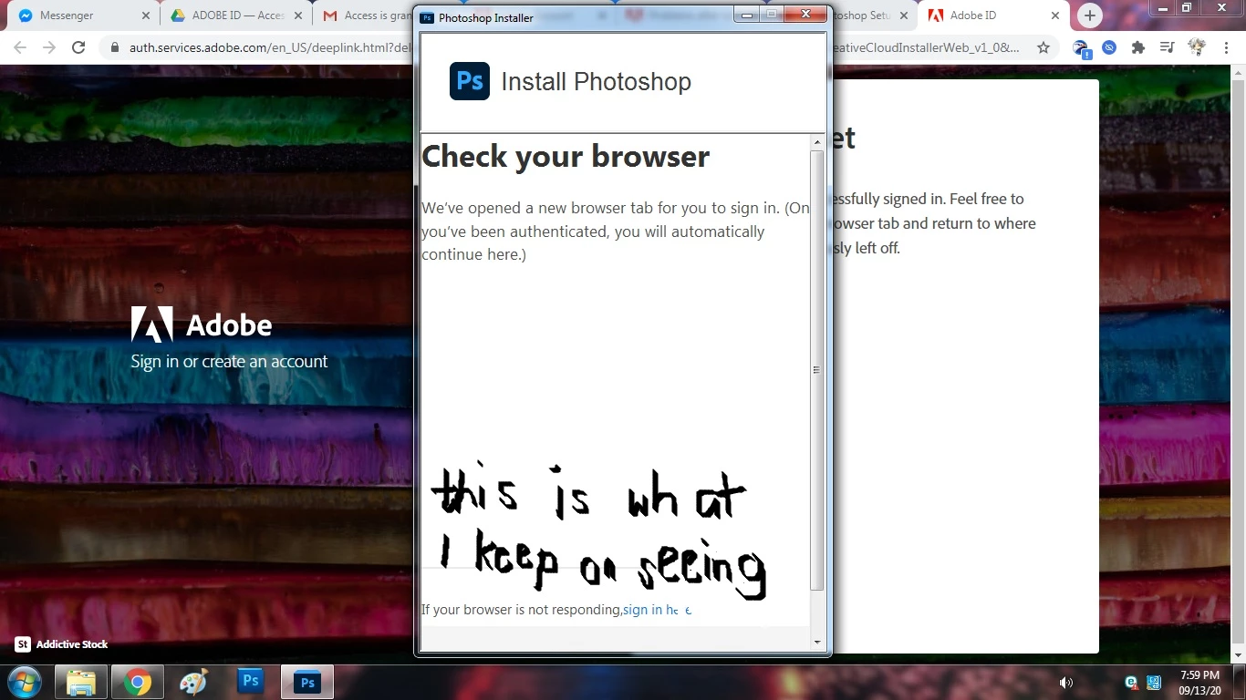Open File Explorer from the taskbar
Viewport: 1246px width, 700px height.
point(81,682)
